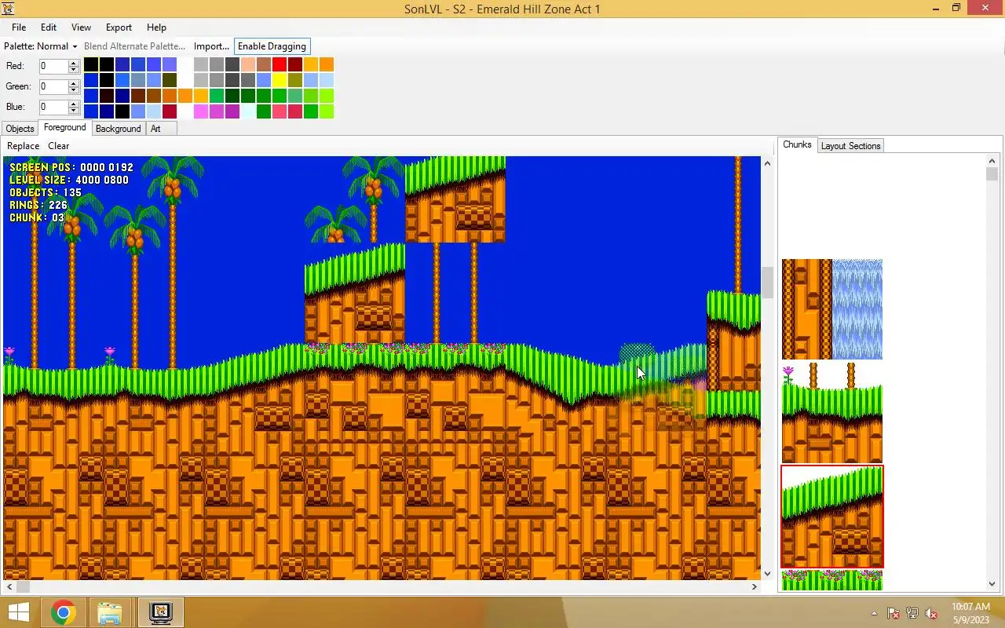Click the Green value input field
1005x628 pixels.
(53, 87)
